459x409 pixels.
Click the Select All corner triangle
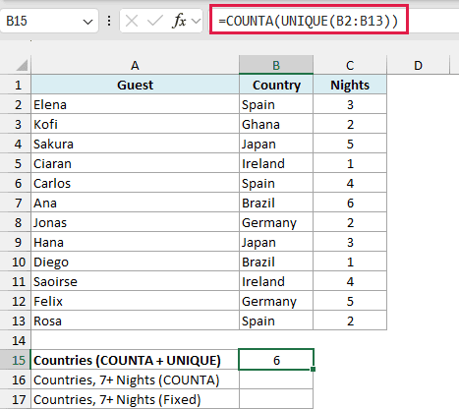pyautogui.click(x=22, y=65)
